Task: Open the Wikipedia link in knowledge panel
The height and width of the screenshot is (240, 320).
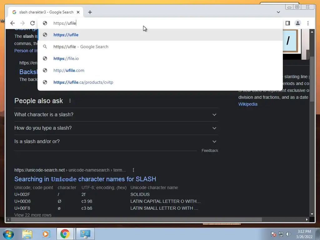Action: [x=248, y=104]
